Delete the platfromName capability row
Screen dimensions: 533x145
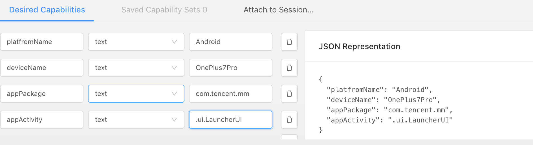(x=289, y=42)
